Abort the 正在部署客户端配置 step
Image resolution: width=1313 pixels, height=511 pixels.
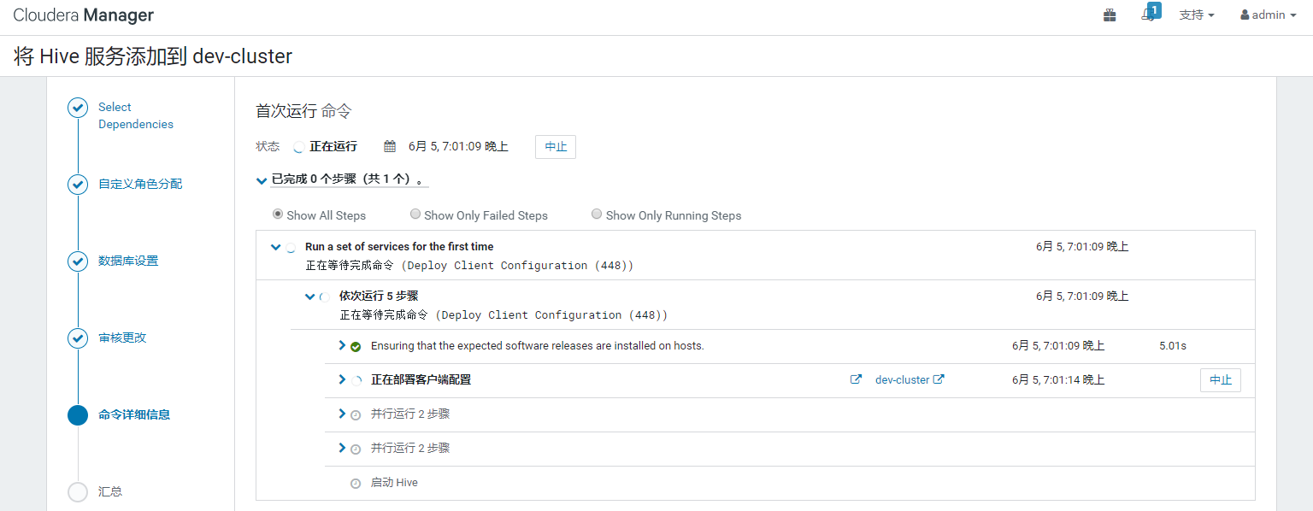[x=1221, y=380]
